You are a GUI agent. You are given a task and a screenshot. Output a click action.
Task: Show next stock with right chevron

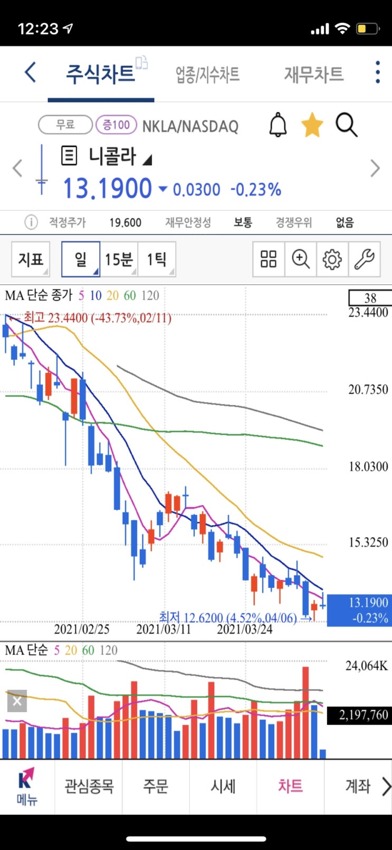(x=375, y=169)
